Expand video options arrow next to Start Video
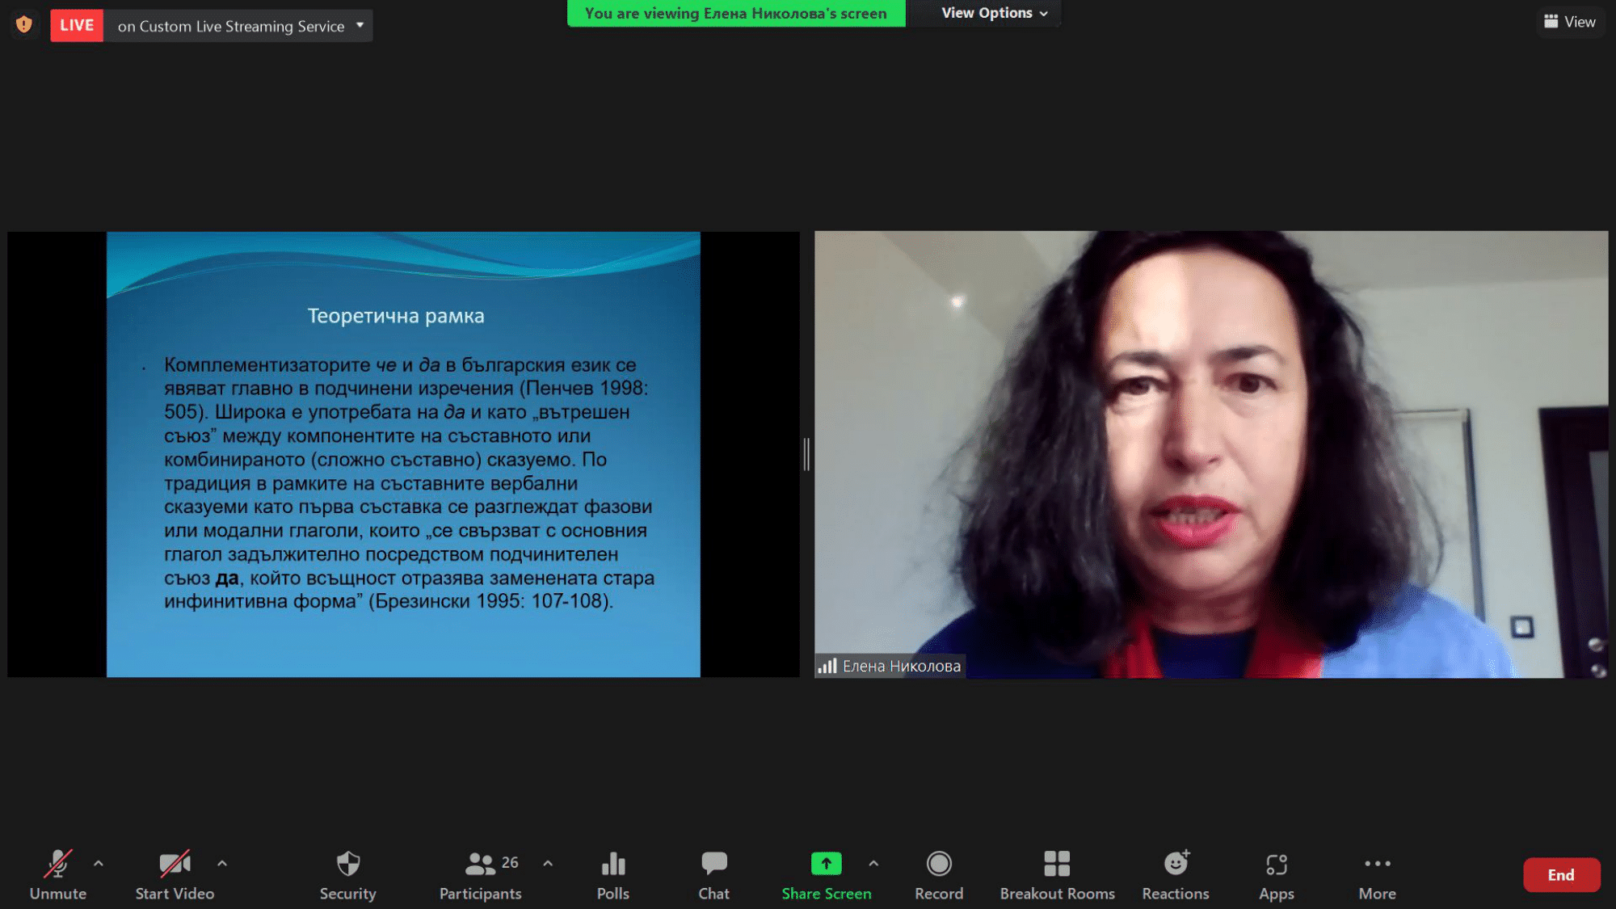This screenshot has height=909, width=1616. point(222,863)
